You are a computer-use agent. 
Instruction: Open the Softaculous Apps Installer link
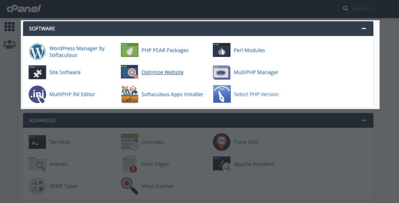[172, 94]
